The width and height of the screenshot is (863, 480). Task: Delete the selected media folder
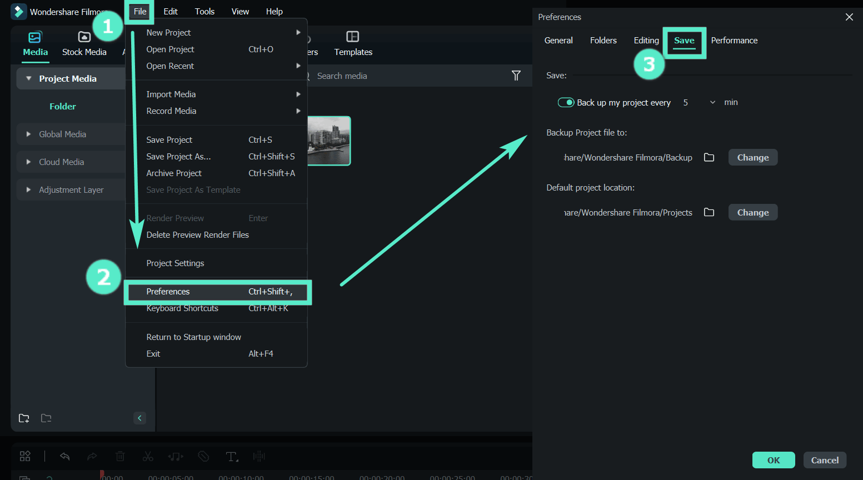(46, 418)
